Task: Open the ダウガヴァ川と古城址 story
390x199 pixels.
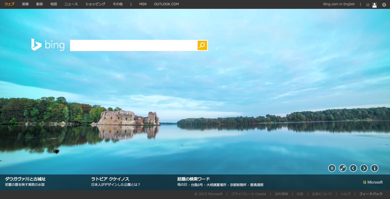Action: click(x=25, y=179)
